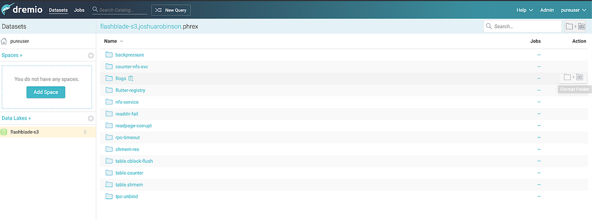Click the Jobs dash for tpc-unbind row

coord(539,196)
